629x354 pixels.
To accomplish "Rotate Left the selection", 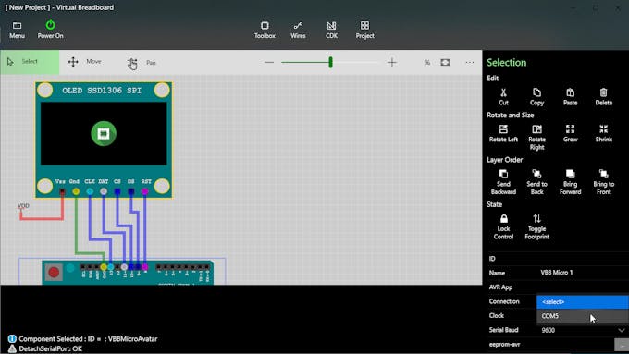I will point(503,133).
